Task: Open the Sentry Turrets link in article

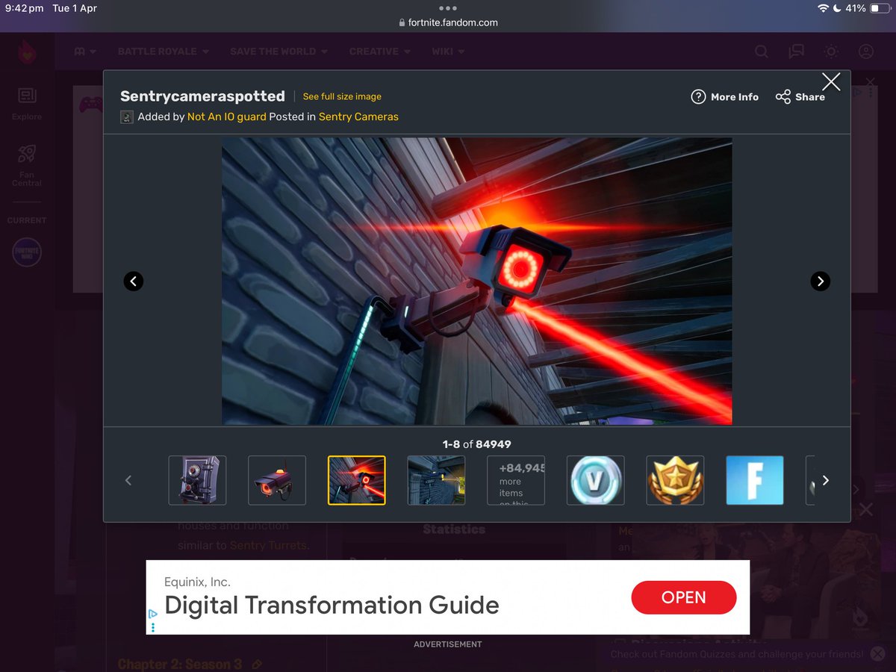Action: coord(269,545)
